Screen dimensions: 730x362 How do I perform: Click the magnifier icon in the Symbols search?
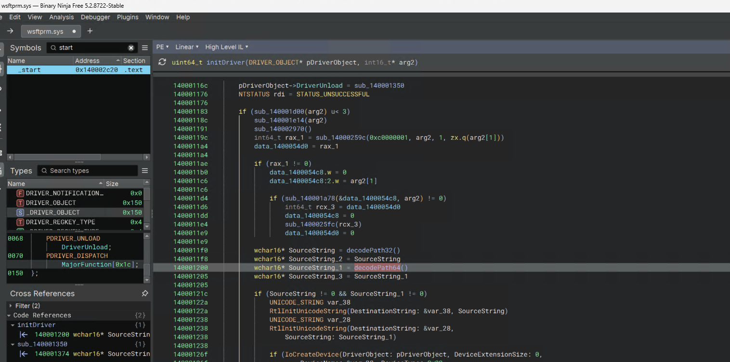click(x=52, y=48)
